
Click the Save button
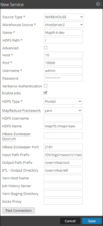(92, 221)
